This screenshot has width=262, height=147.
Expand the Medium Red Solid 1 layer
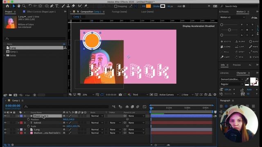pyautogui.click(x=18, y=133)
